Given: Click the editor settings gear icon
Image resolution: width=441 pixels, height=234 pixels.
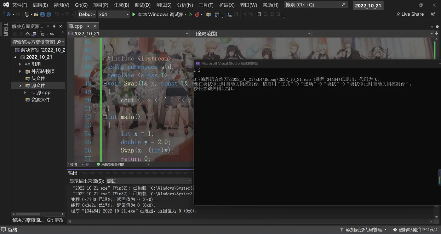Looking at the screenshot, I should tap(437, 26).
